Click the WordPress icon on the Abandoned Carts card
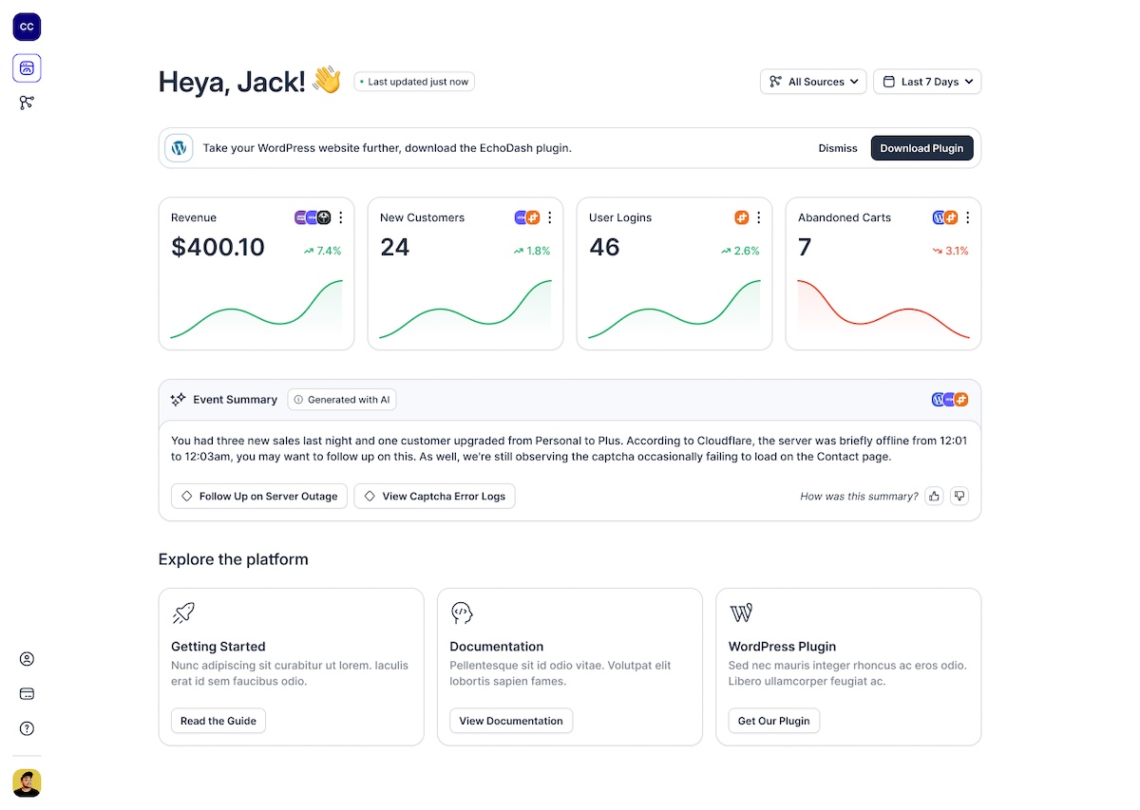Viewport: 1140px width, 810px height. tap(939, 217)
